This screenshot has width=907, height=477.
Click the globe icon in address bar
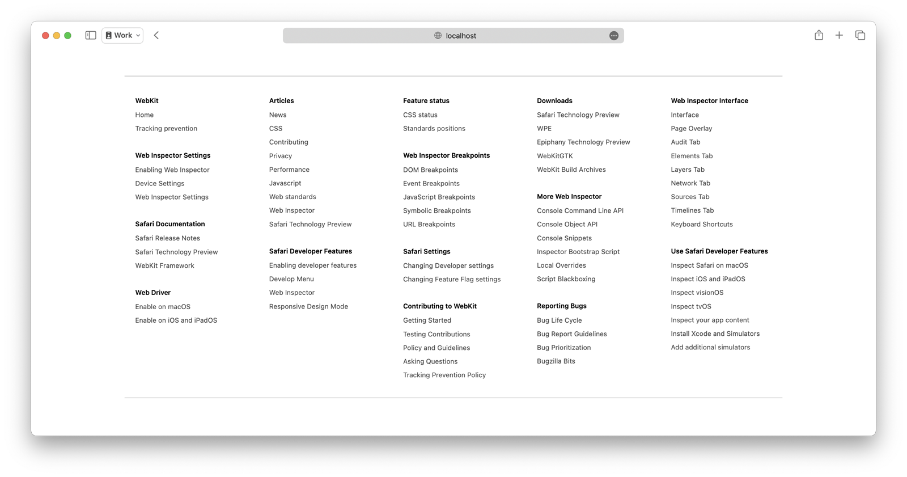point(438,36)
